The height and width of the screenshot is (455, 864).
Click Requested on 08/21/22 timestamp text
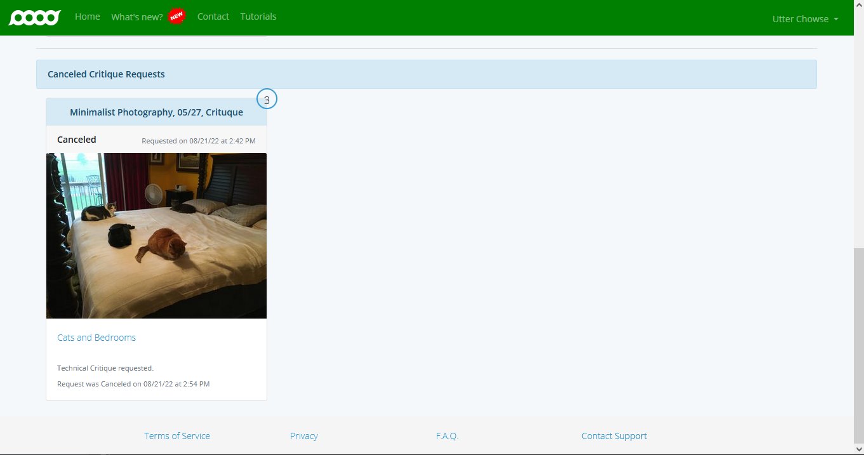tap(199, 141)
